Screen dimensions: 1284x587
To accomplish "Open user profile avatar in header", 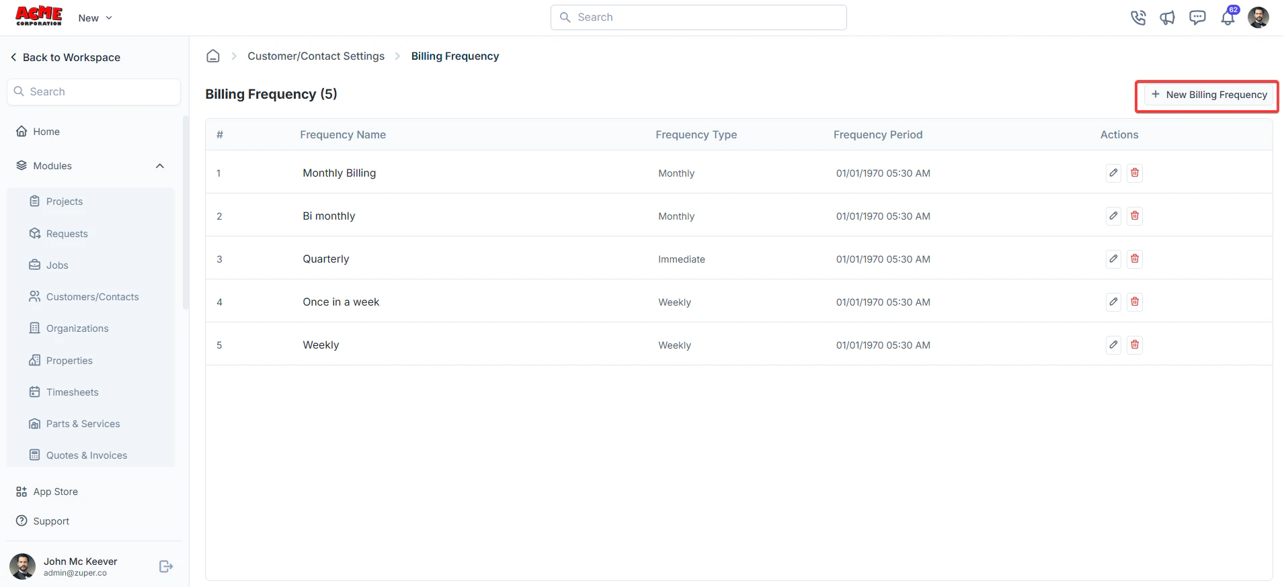I will coord(1258,17).
